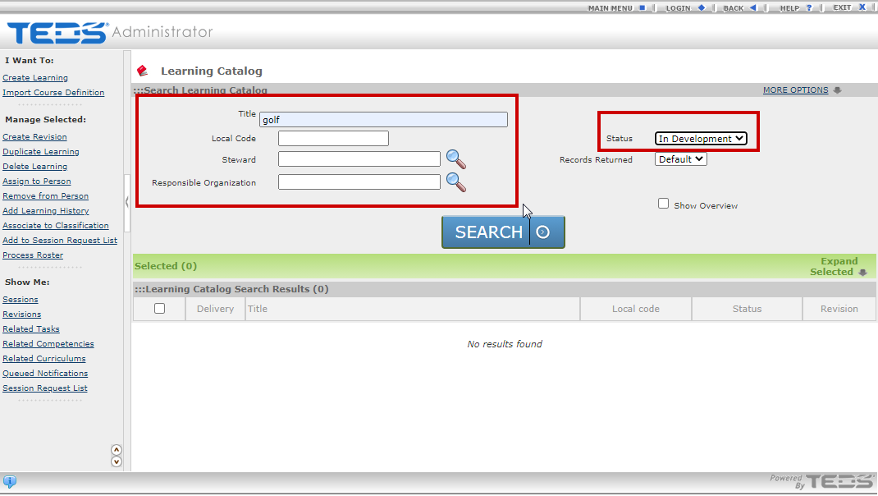Image resolution: width=878 pixels, height=496 pixels.
Task: Click LOGIN in the top bar
Action: pos(685,8)
